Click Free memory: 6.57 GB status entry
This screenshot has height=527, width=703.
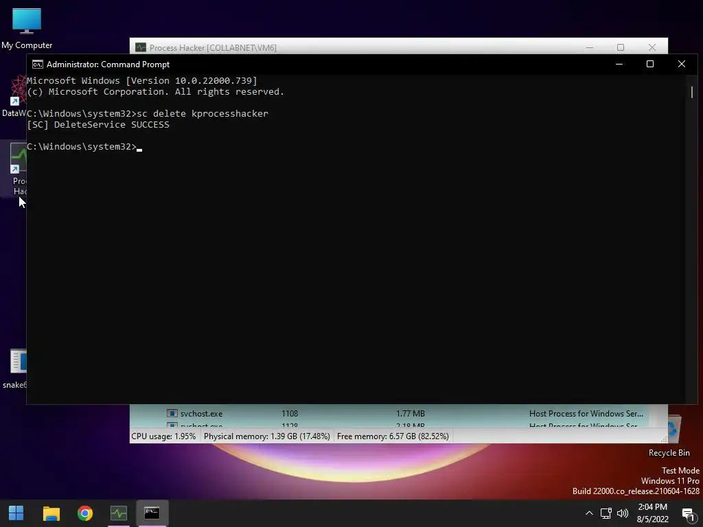pyautogui.click(x=393, y=436)
